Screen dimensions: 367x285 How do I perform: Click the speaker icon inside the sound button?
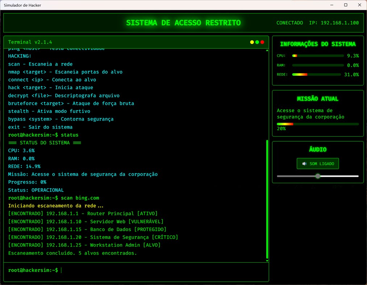(x=304, y=163)
